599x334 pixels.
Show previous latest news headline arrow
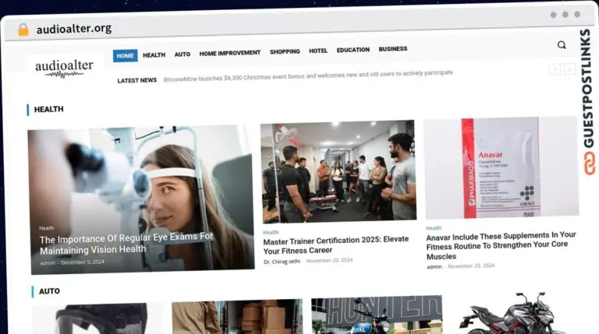(555, 69)
